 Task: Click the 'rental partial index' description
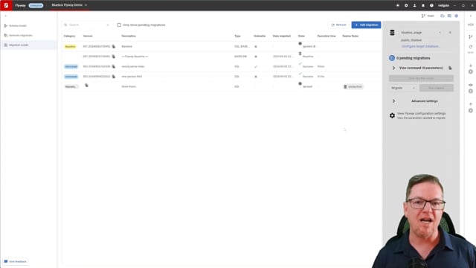[x=133, y=66]
